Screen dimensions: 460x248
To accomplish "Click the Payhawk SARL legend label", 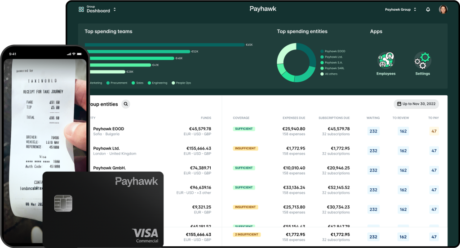I will point(334,68).
